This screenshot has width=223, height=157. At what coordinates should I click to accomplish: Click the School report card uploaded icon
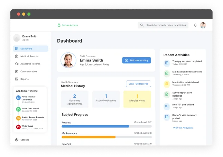click(166, 94)
